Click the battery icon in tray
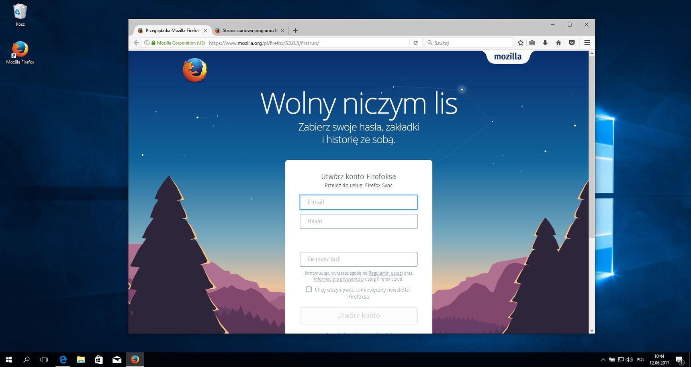691x367 pixels. click(611, 360)
